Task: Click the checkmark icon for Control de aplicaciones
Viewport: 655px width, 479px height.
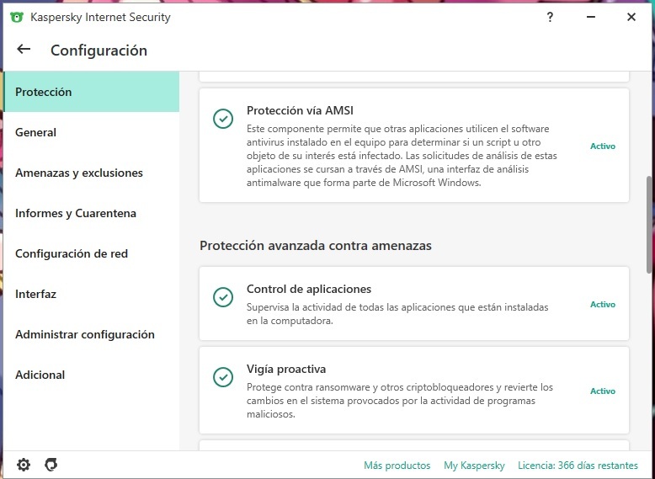Action: pos(223,297)
